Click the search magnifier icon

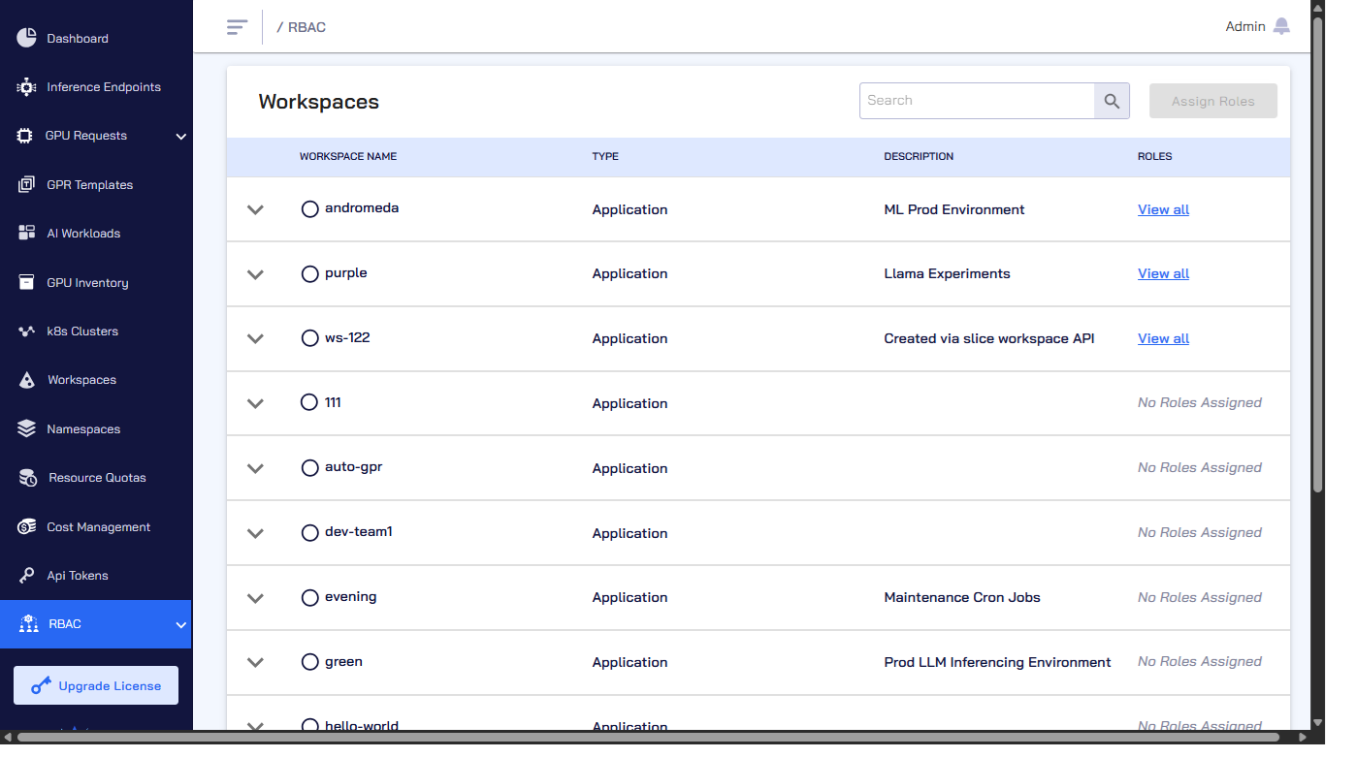(1112, 101)
